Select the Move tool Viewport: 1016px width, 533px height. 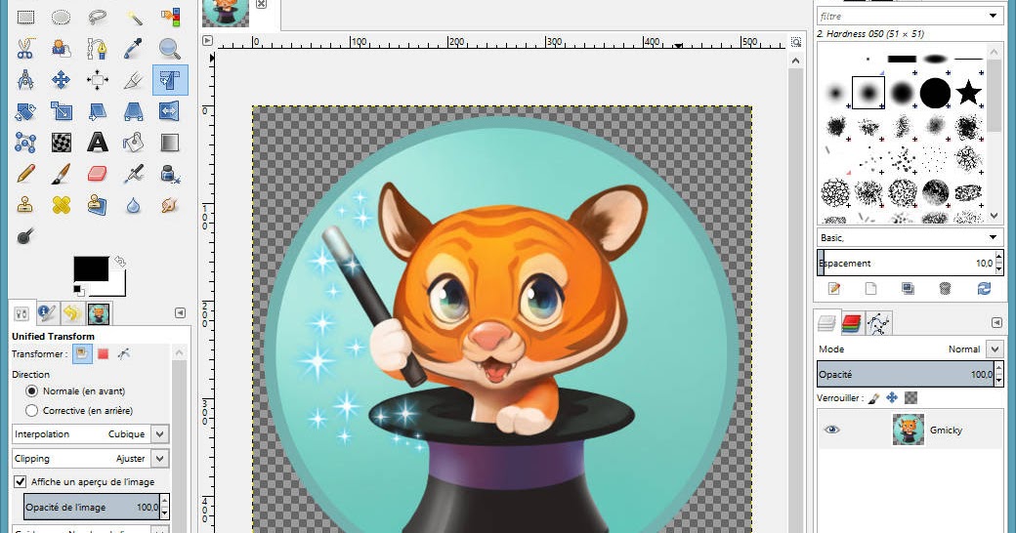pos(61,80)
